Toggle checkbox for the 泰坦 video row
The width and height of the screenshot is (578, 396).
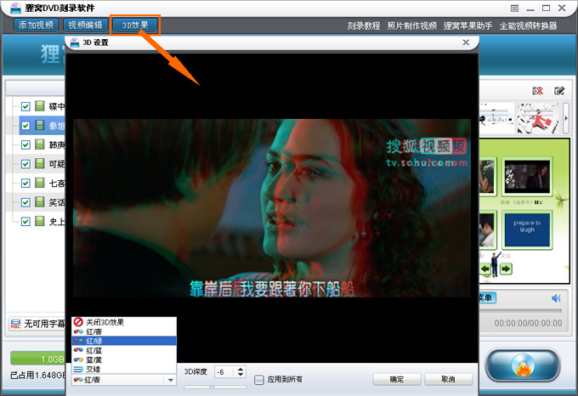point(25,126)
